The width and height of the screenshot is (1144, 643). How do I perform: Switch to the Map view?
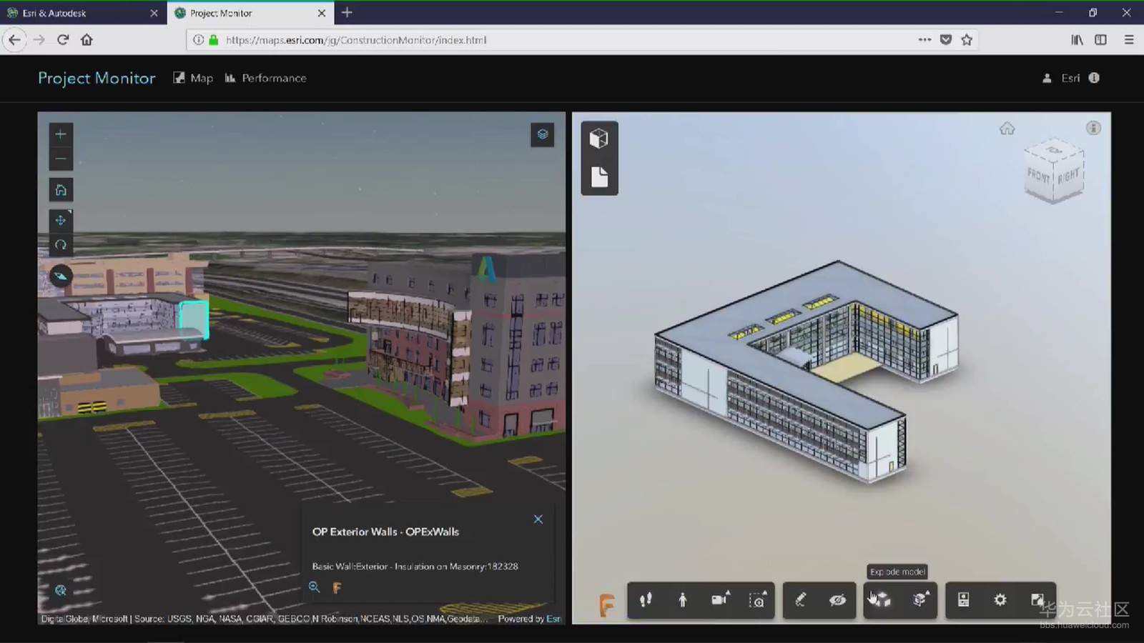click(x=193, y=78)
